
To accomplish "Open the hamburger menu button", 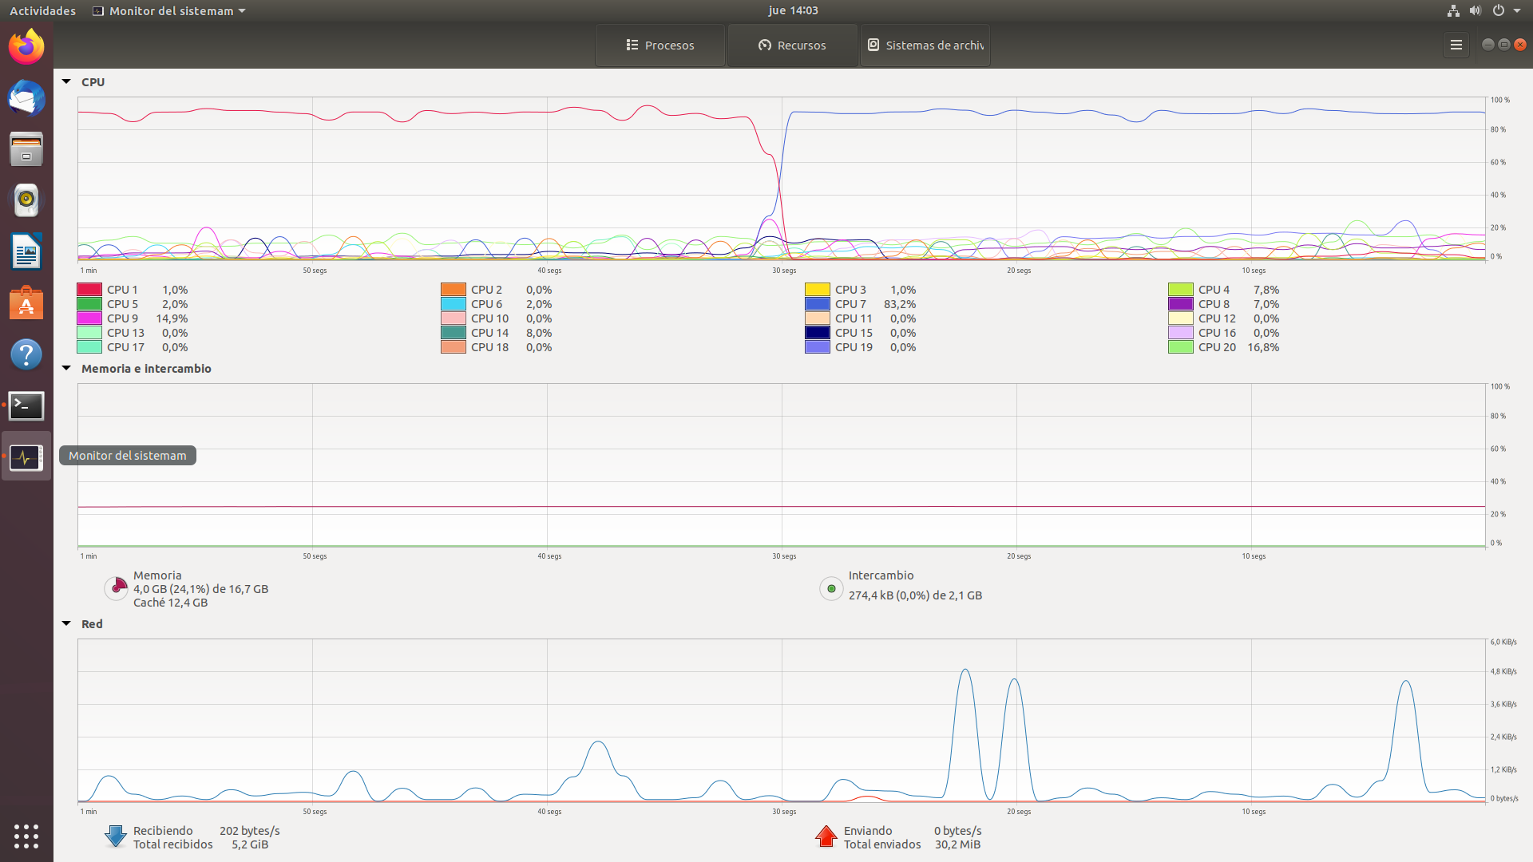I will tap(1456, 45).
